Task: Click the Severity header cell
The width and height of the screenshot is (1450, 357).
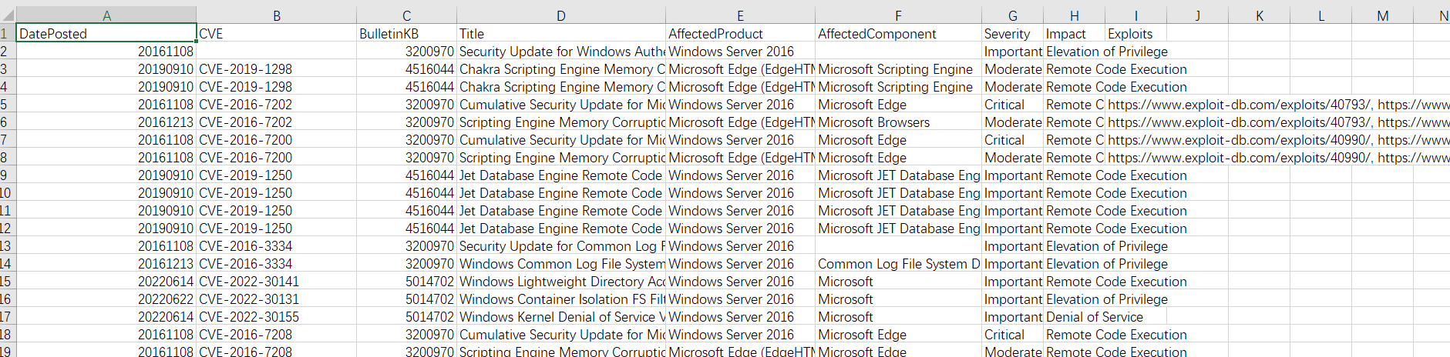Action: pos(1012,33)
